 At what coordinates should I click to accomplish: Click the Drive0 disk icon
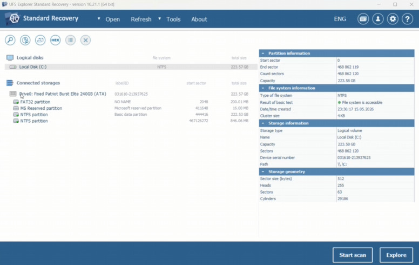click(x=13, y=94)
